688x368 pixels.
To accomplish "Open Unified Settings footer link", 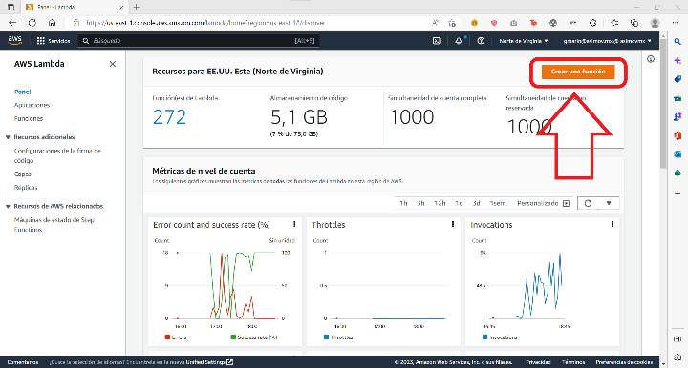I will click(x=209, y=362).
